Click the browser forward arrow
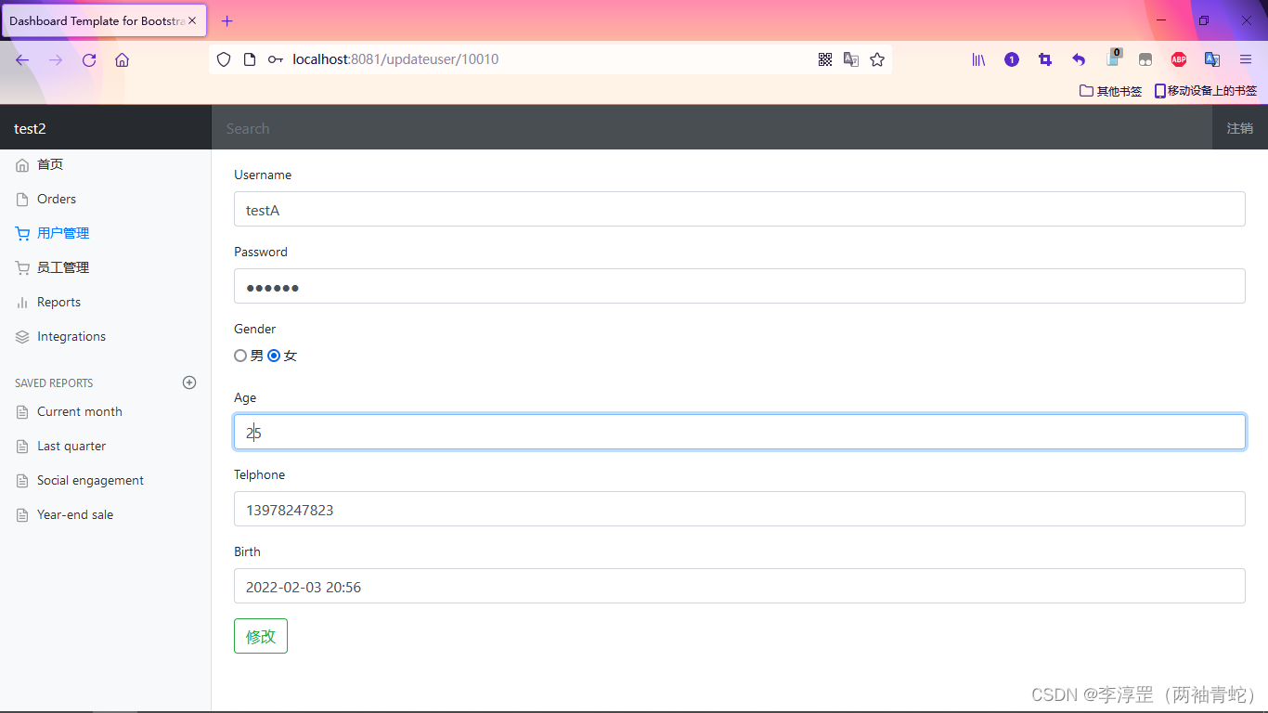This screenshot has height=713, width=1268. coord(56,59)
